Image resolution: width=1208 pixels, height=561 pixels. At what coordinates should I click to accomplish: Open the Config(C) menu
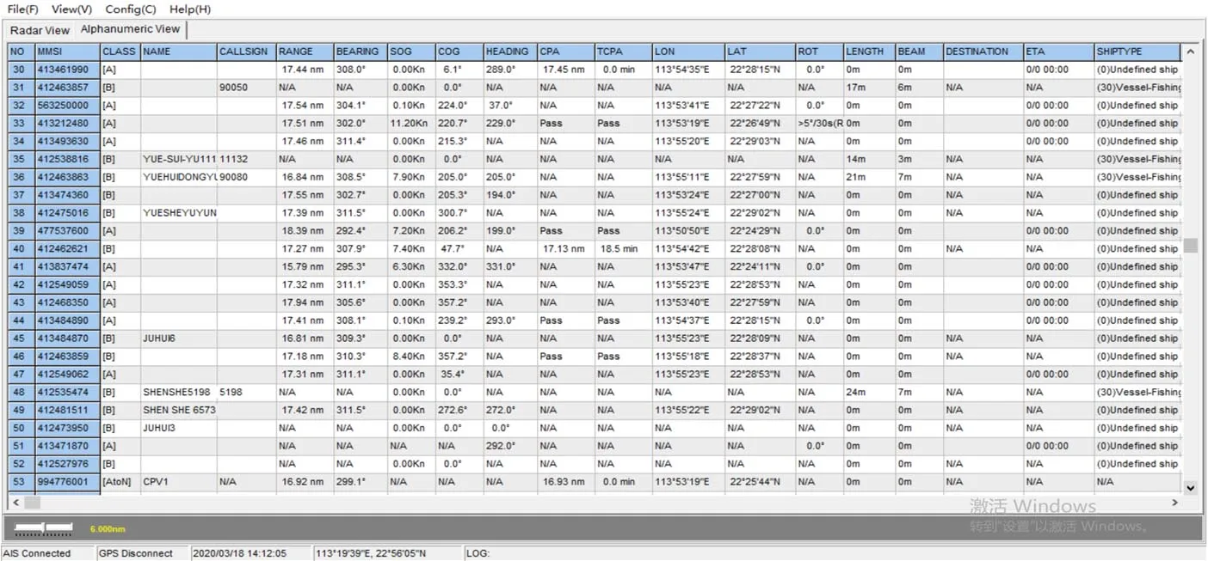[131, 9]
